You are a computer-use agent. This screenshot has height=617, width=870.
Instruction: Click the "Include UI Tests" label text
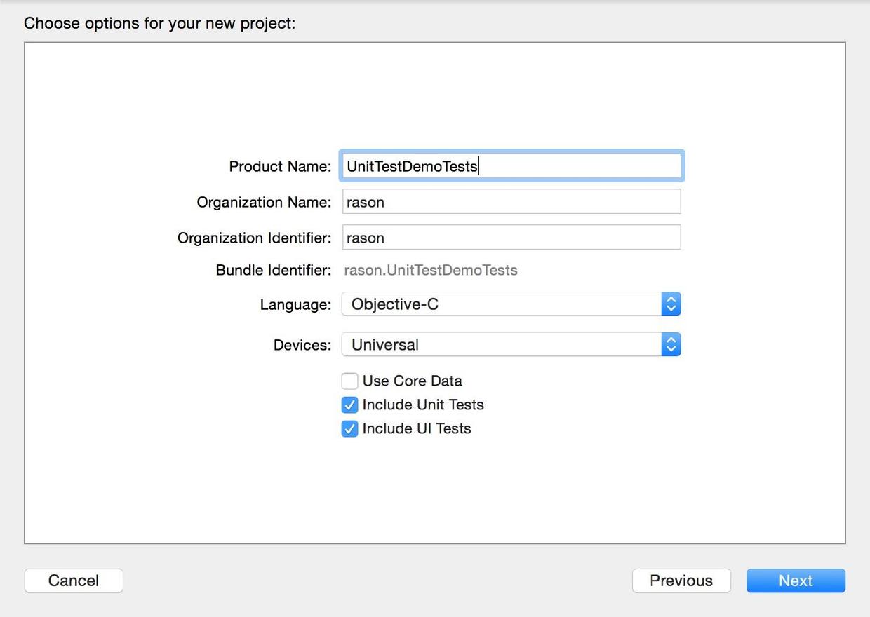coord(416,429)
